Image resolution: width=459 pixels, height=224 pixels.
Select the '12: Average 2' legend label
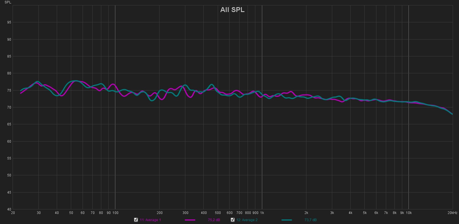coord(247,220)
